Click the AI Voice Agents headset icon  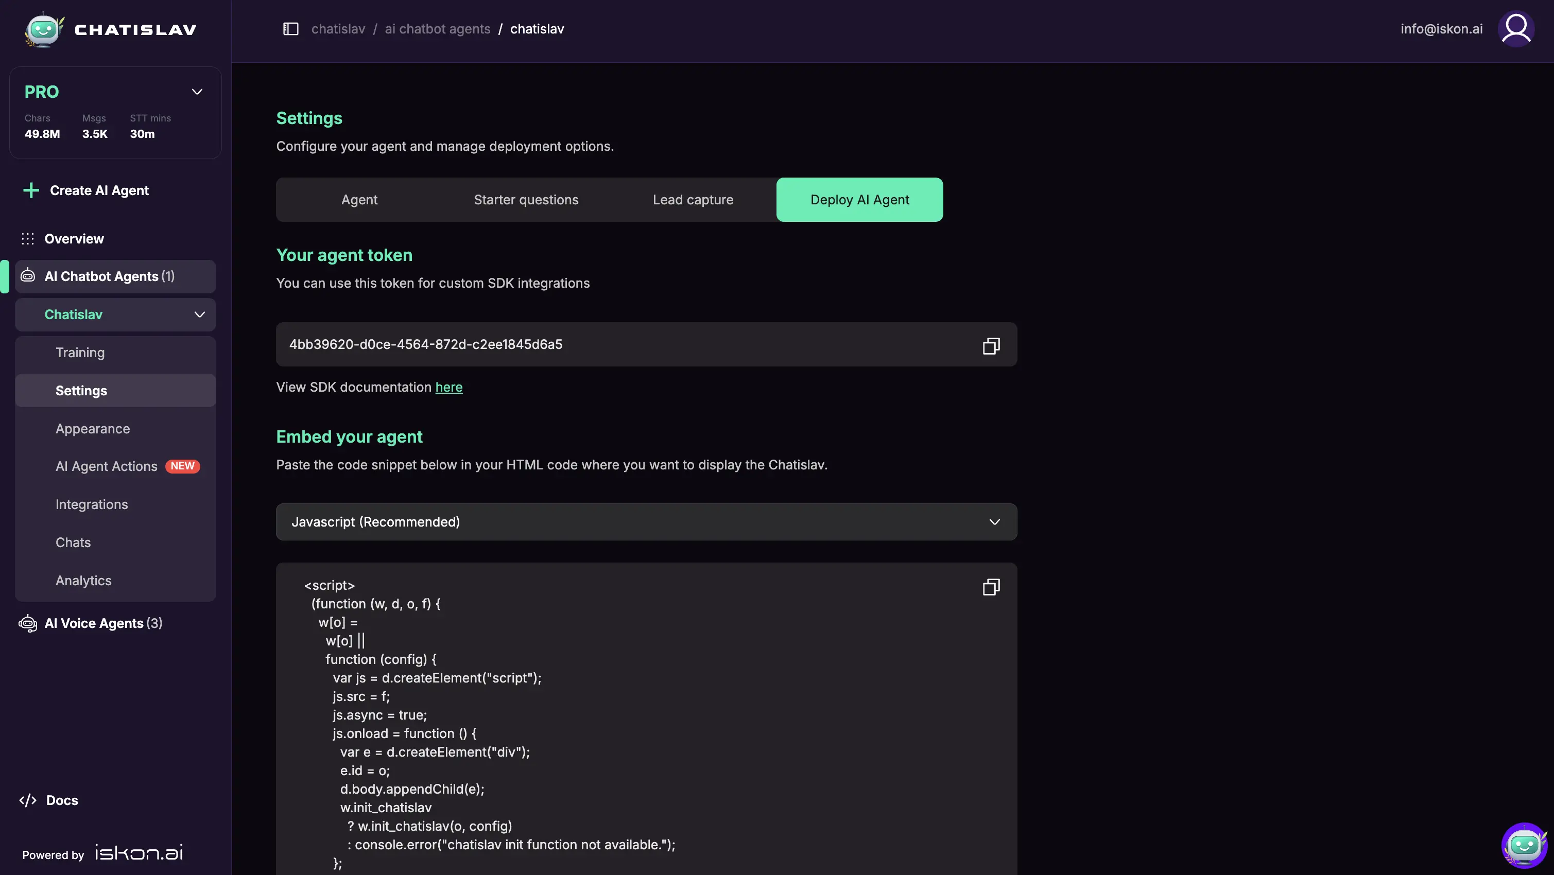(28, 623)
